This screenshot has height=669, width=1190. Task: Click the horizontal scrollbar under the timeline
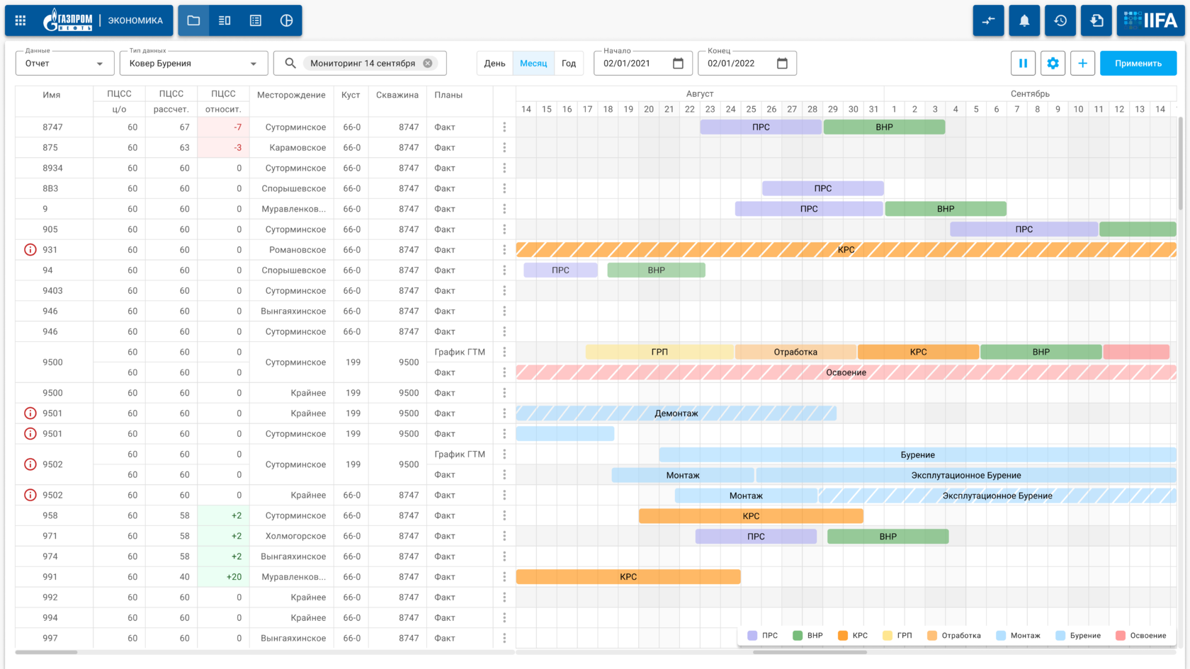click(810, 652)
